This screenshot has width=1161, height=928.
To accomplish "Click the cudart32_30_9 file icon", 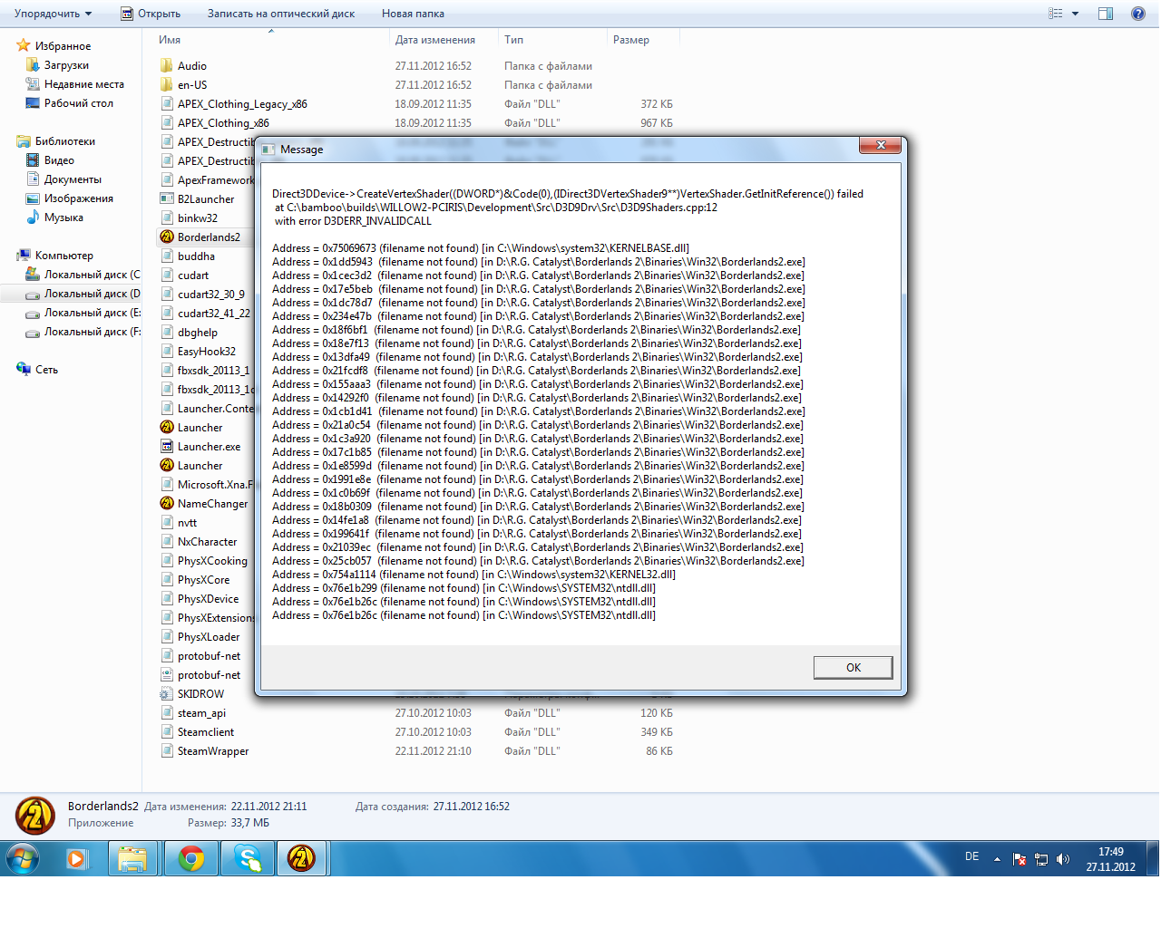I will click(167, 294).
